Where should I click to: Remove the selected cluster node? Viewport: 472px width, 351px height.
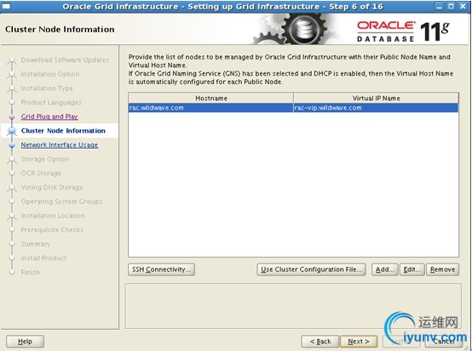point(442,269)
